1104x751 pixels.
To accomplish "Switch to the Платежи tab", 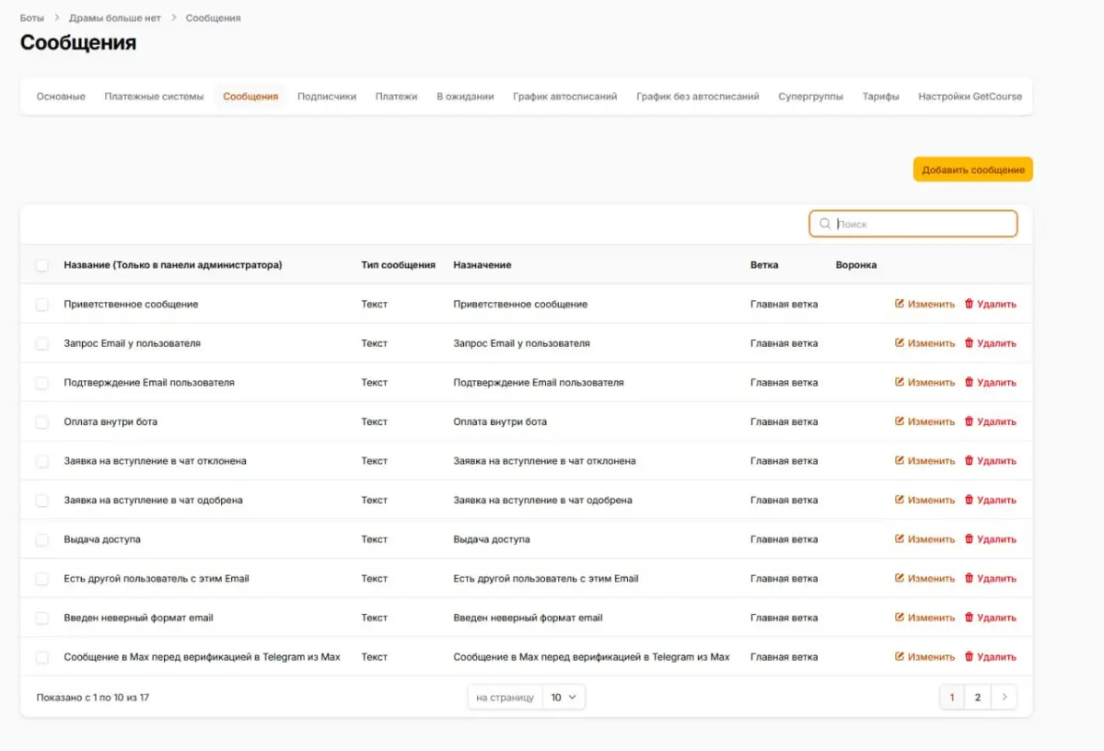I will (x=396, y=97).
